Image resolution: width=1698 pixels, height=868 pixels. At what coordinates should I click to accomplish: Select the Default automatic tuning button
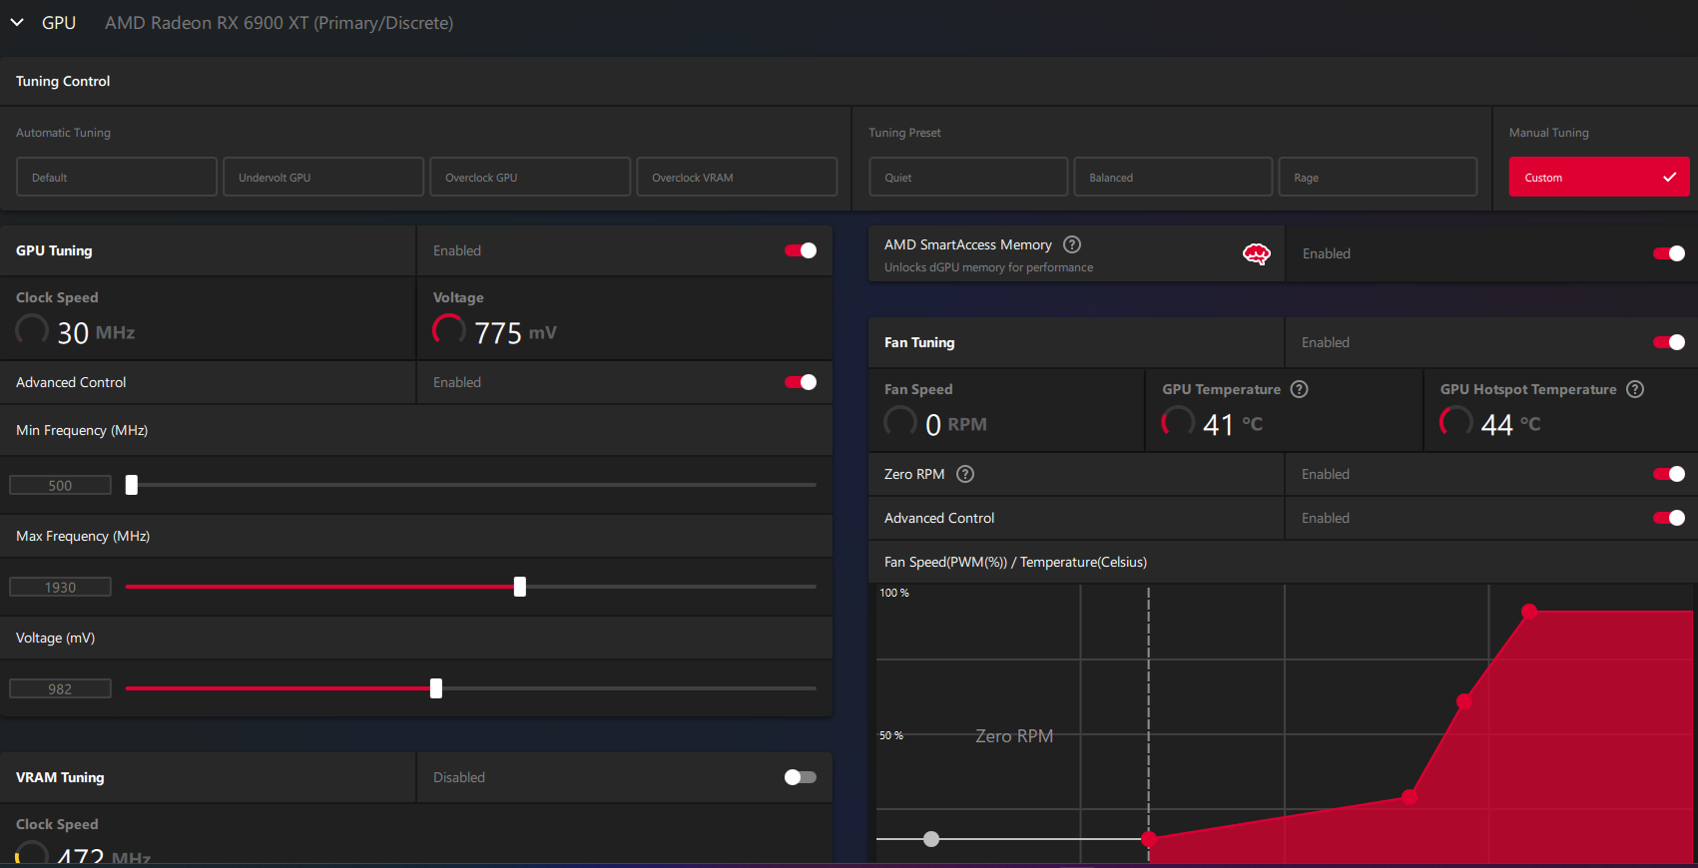pyautogui.click(x=117, y=177)
